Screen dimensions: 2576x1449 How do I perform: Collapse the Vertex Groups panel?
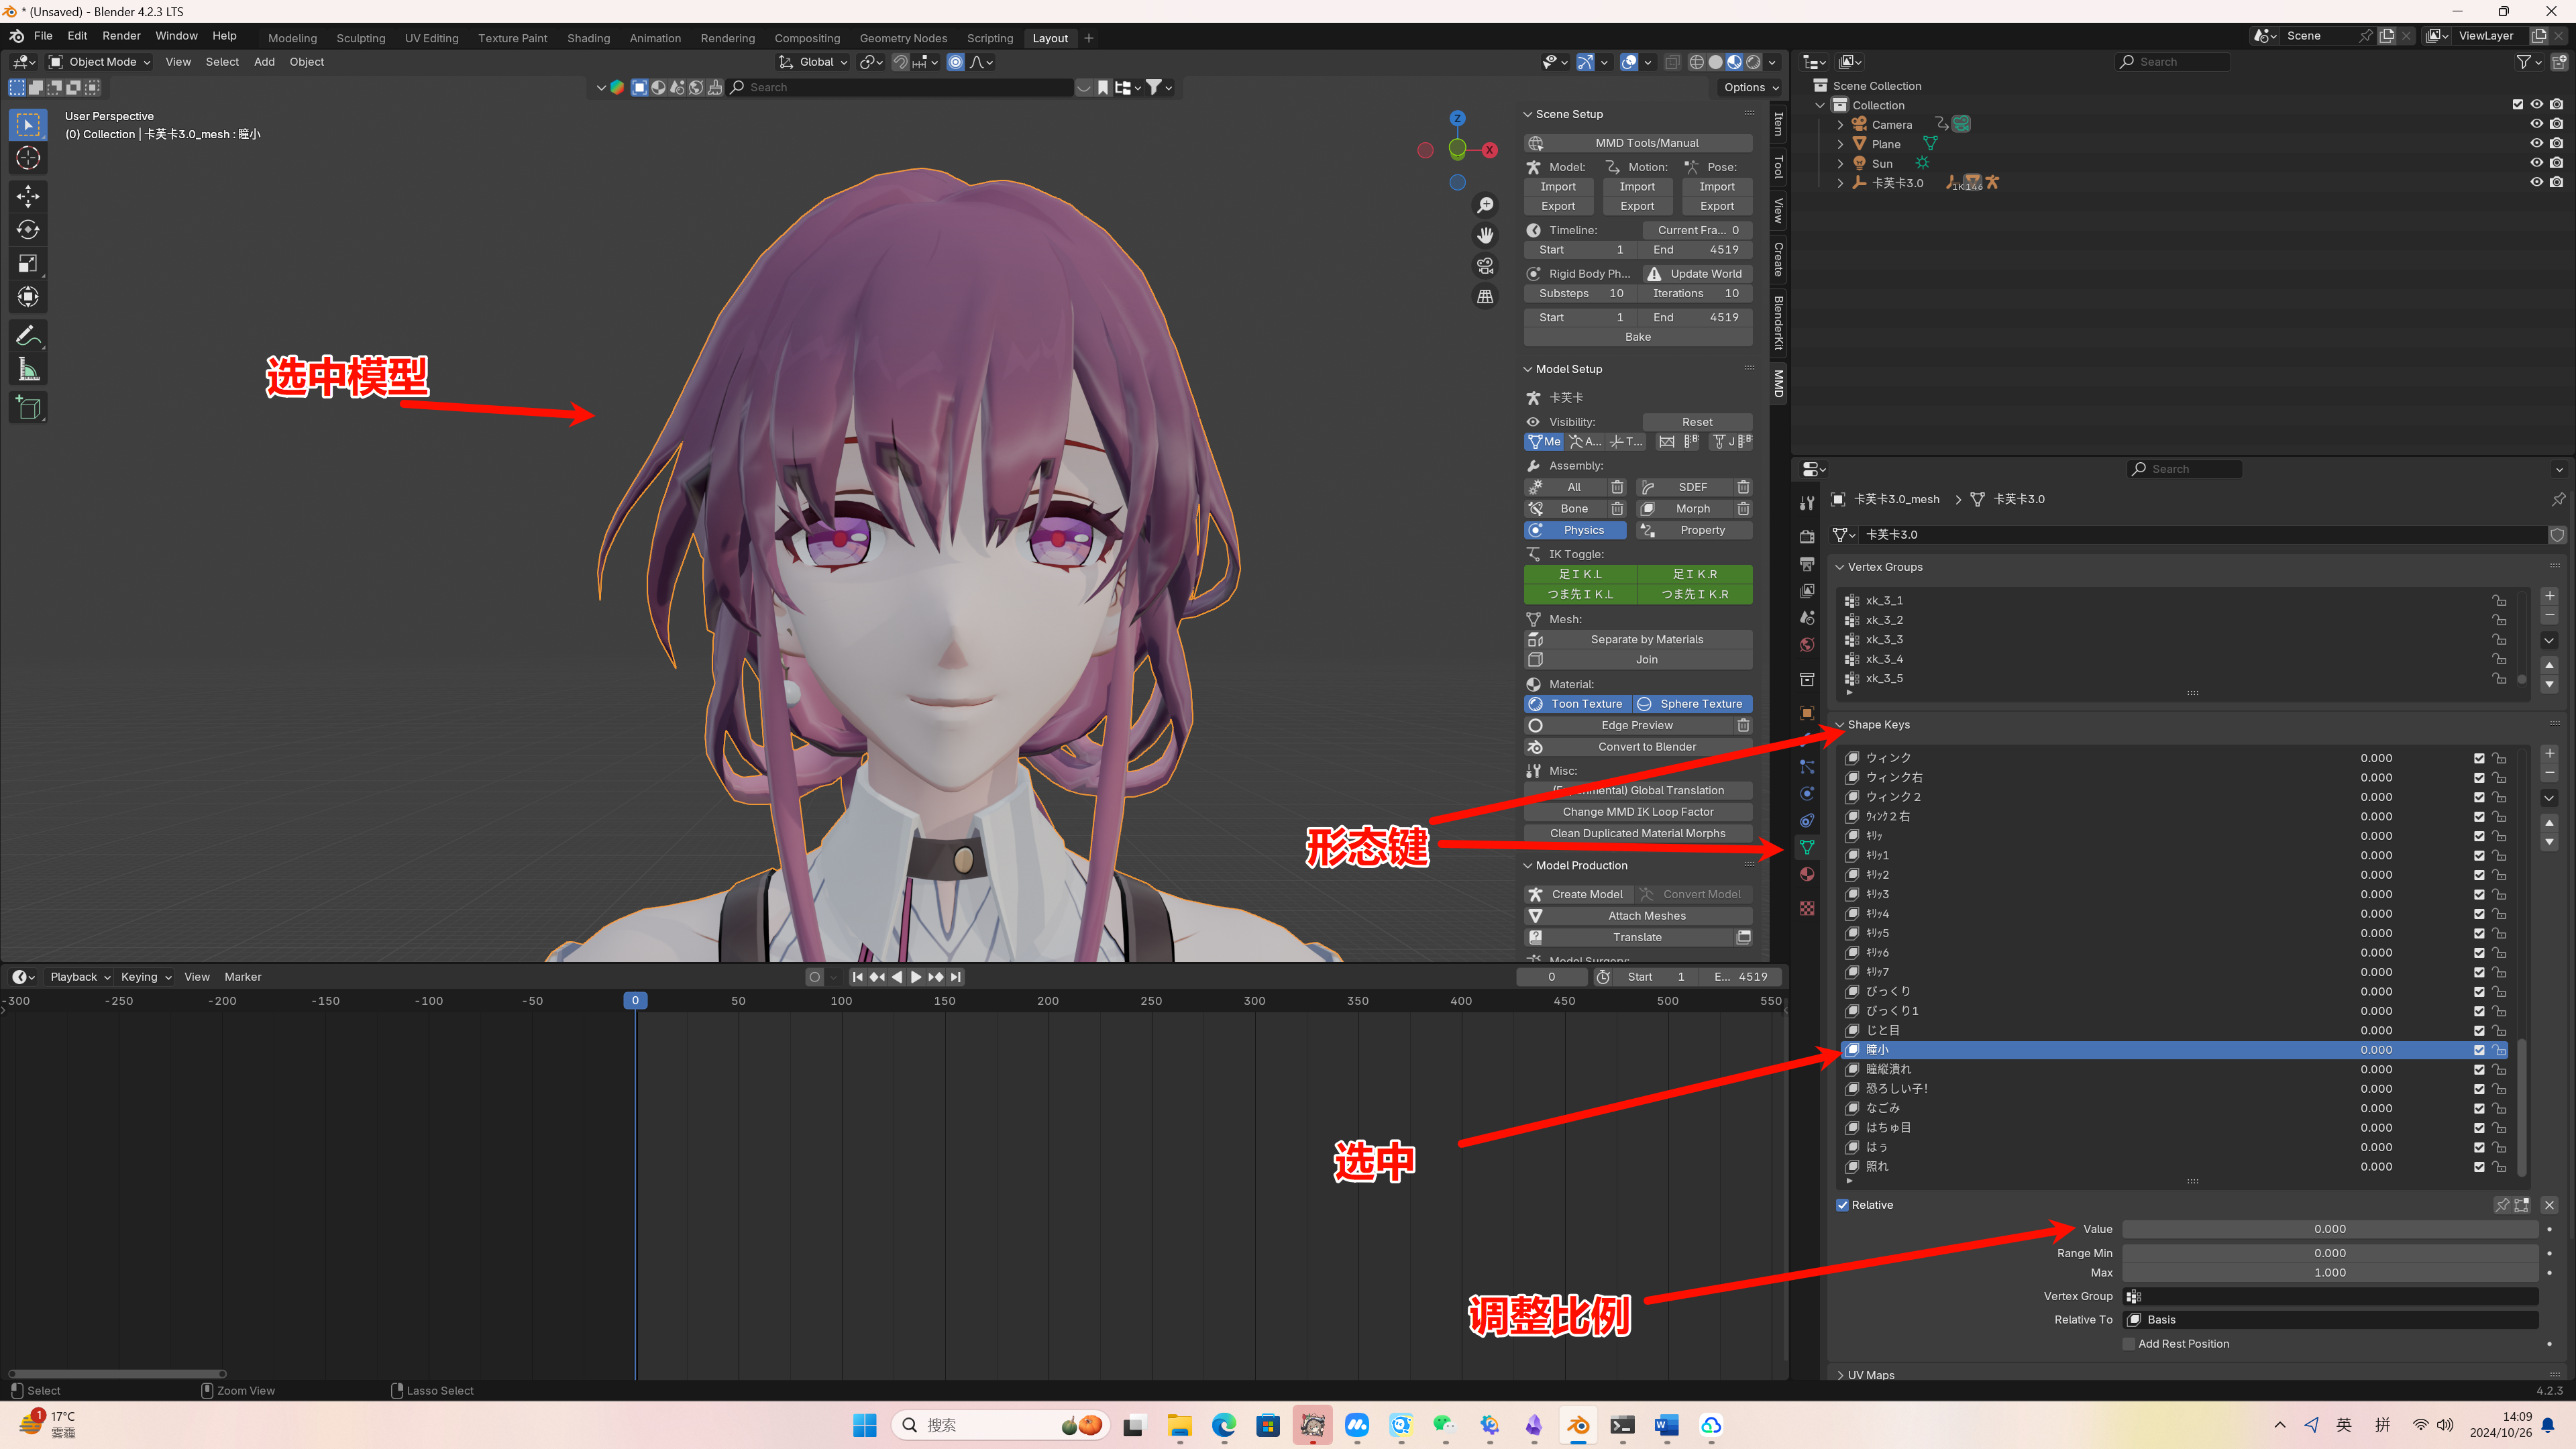coord(1839,567)
